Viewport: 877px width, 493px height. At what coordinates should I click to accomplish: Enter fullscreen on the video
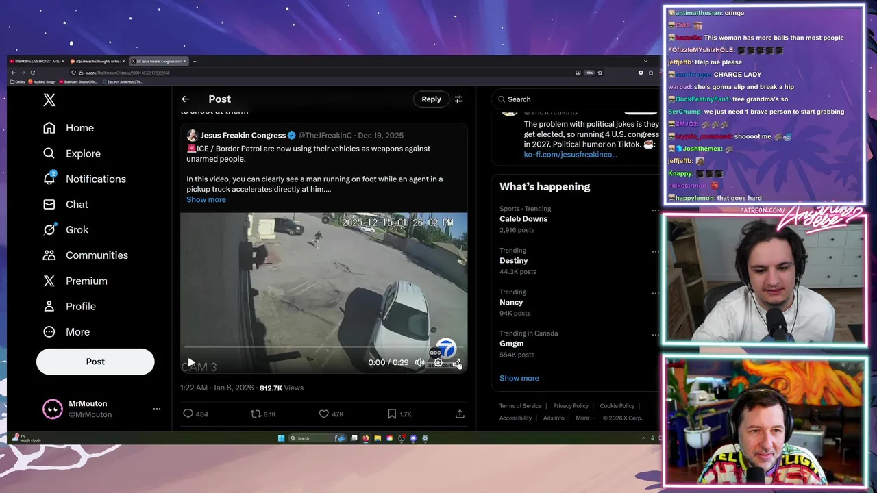tap(456, 362)
